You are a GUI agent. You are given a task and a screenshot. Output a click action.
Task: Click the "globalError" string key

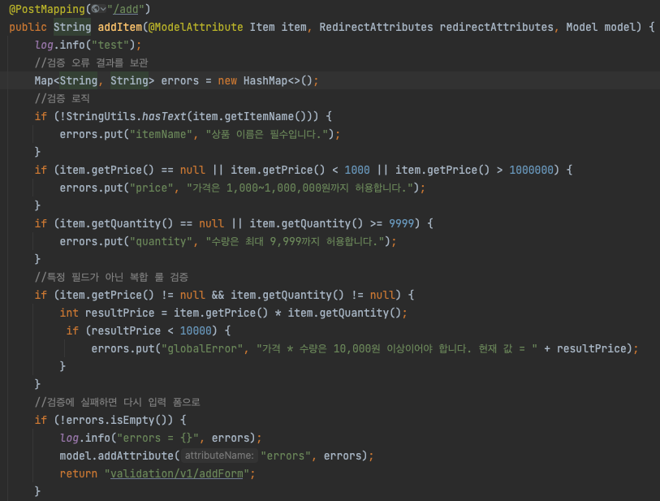point(202,348)
